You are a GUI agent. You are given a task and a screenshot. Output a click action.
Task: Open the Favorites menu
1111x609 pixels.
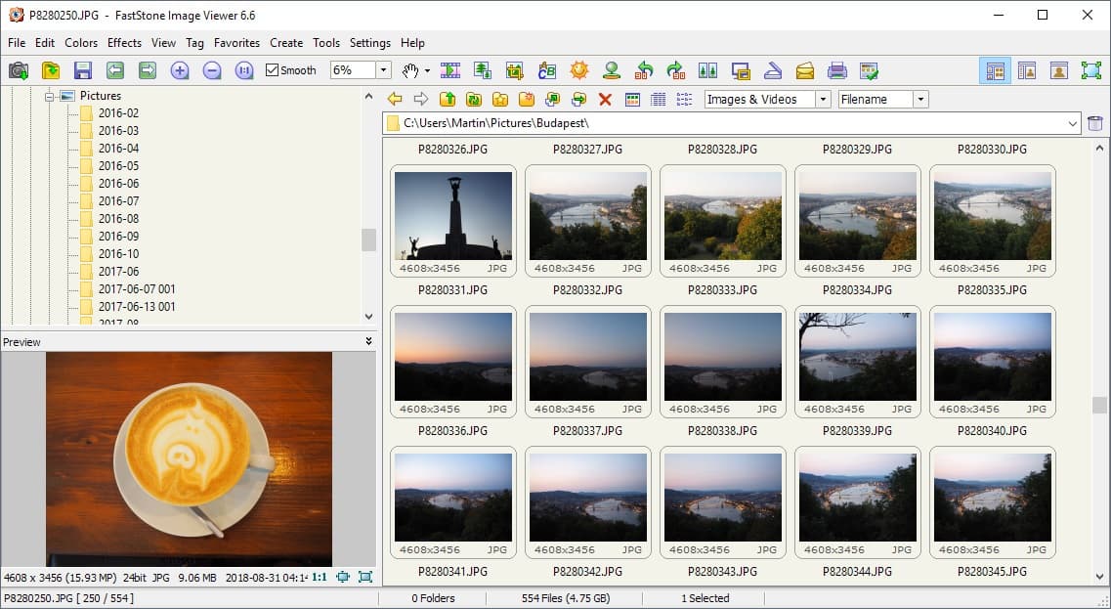coord(236,43)
